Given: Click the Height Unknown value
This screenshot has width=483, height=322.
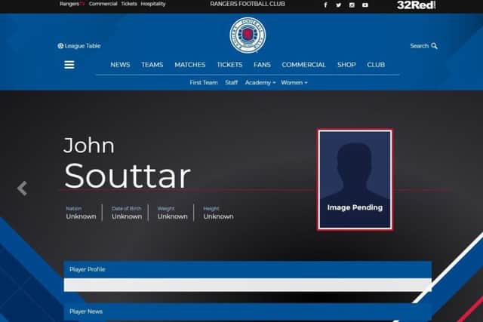Looking at the screenshot, I should click(218, 216).
